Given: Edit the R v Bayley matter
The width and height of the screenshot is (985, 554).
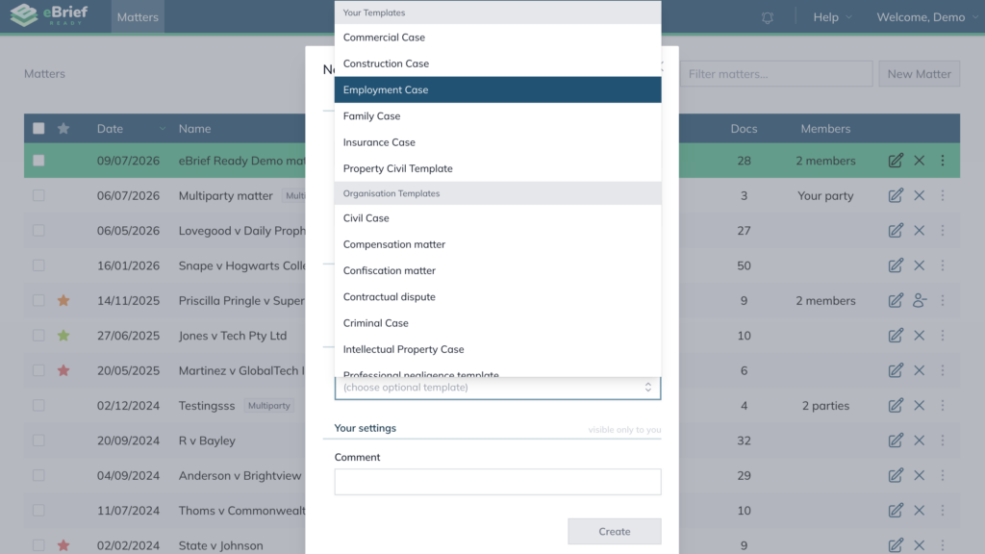Looking at the screenshot, I should (896, 441).
